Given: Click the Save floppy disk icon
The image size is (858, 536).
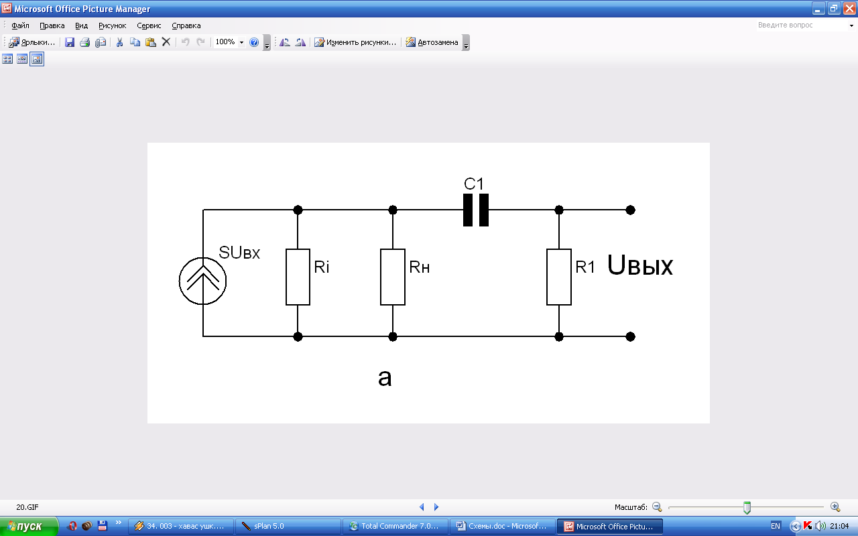Looking at the screenshot, I should pos(70,42).
